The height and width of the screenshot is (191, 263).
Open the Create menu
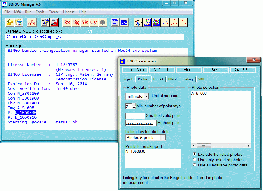click(x=54, y=12)
